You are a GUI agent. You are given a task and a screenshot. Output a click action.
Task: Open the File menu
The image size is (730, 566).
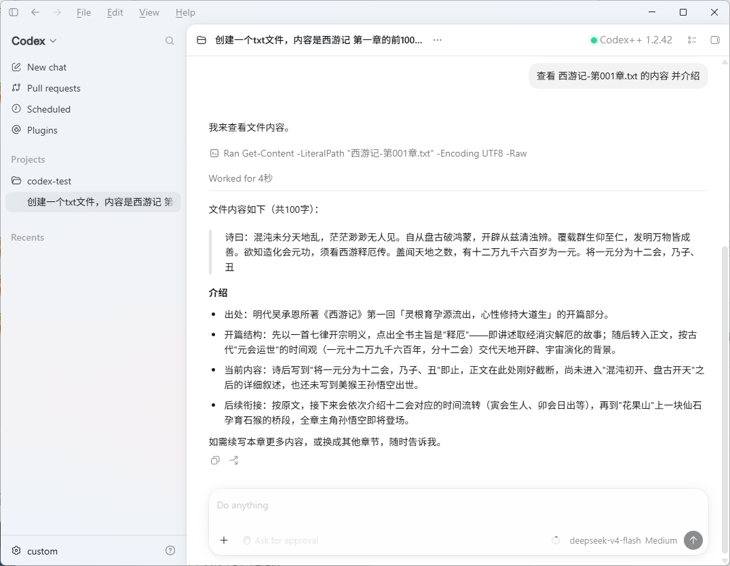click(x=84, y=13)
